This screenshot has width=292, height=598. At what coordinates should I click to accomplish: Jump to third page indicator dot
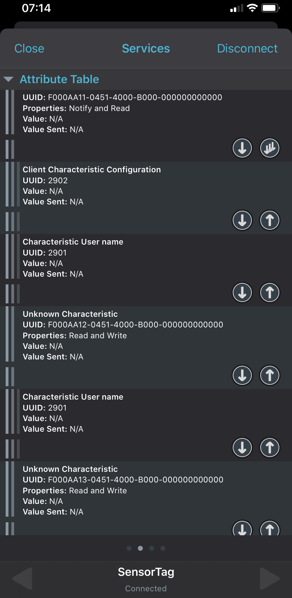tap(152, 548)
